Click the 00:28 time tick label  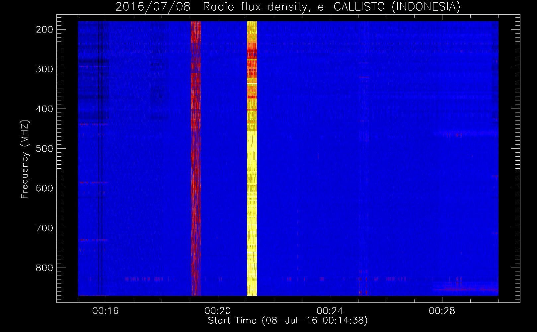pos(442,311)
